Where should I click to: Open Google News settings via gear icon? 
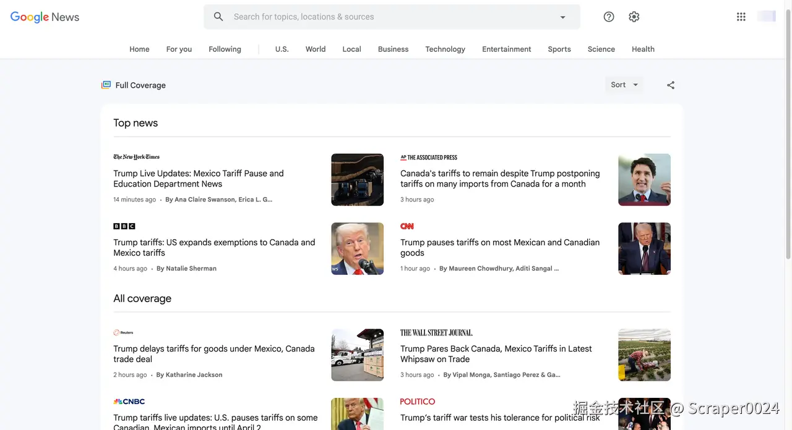coord(634,17)
